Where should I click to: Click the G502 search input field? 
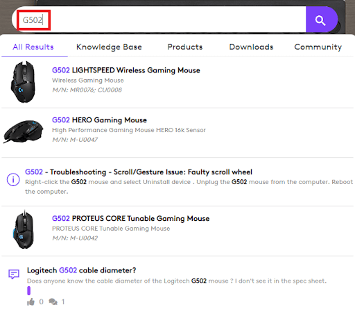tap(159, 19)
